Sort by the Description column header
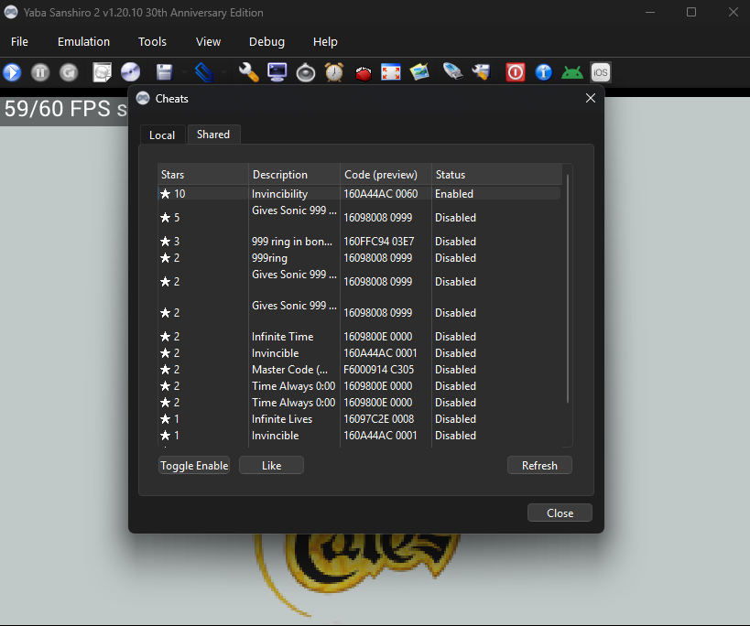Viewport: 750px width, 626px height. coord(294,175)
